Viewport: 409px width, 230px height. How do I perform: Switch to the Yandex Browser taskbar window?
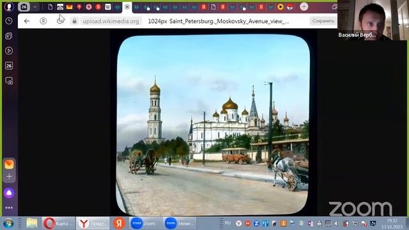93,224
